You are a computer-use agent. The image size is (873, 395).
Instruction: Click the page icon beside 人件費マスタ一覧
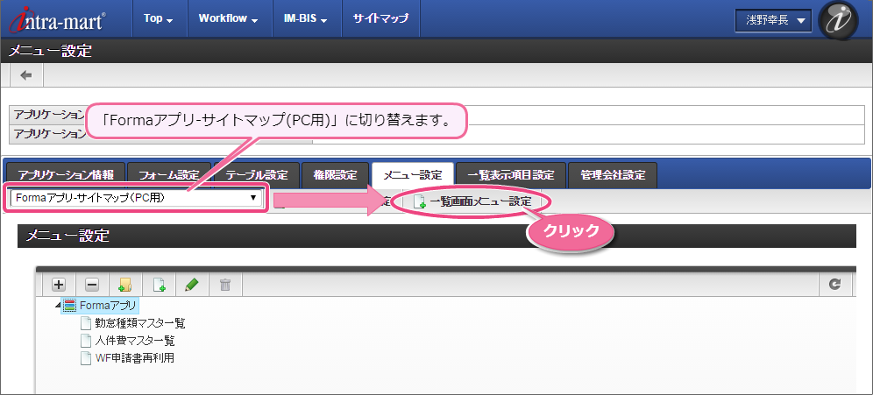86,341
